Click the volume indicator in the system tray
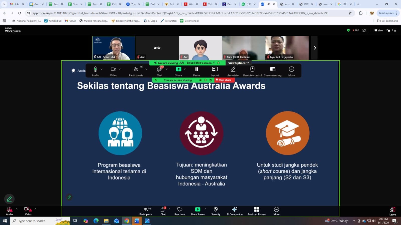 tap(373, 221)
